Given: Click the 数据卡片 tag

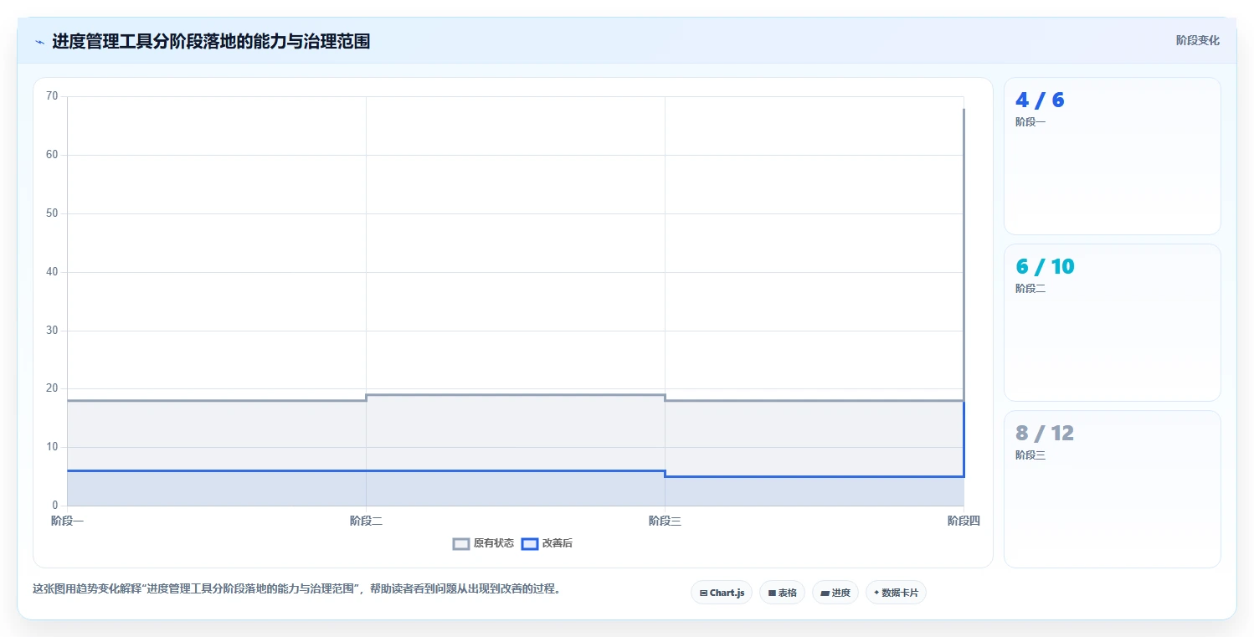Looking at the screenshot, I should tap(896, 593).
